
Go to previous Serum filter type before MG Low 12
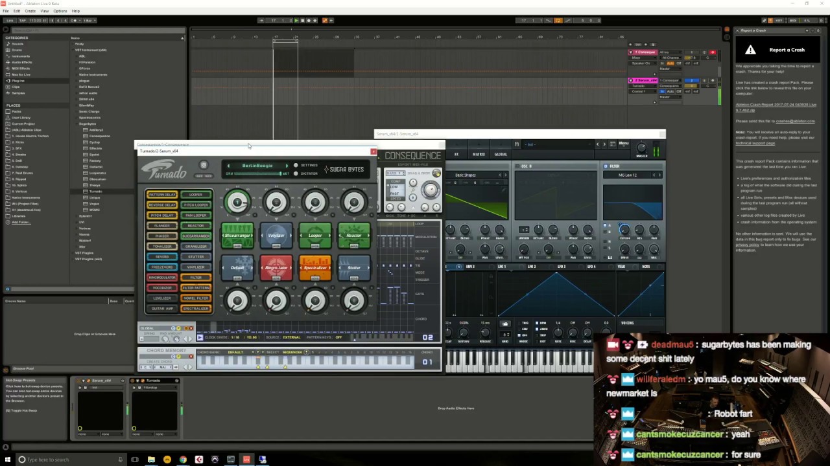[654, 175]
